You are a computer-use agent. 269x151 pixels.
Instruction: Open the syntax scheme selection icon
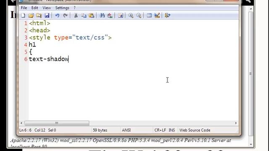tap(149, 16)
